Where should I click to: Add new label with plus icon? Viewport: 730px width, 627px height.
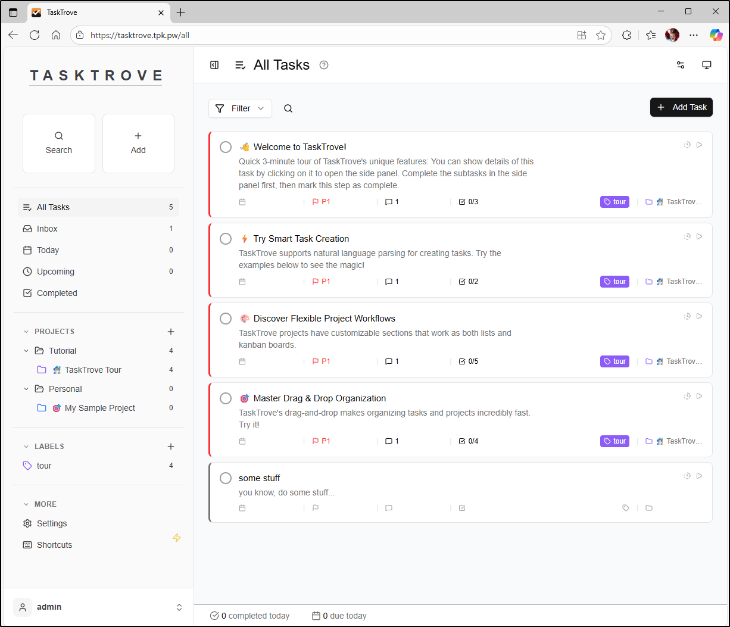pos(171,447)
